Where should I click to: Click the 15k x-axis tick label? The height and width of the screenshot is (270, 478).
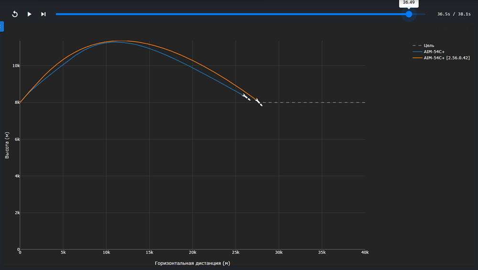coord(149,252)
